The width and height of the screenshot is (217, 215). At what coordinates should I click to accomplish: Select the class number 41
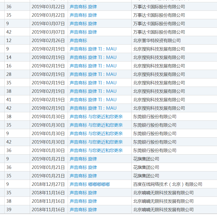[9, 99]
